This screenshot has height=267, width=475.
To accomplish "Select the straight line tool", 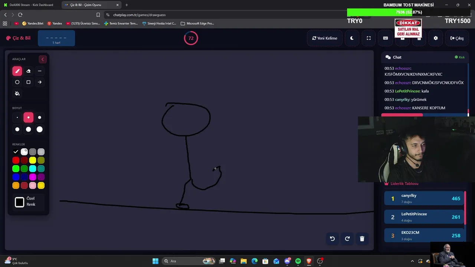I will 40,71.
